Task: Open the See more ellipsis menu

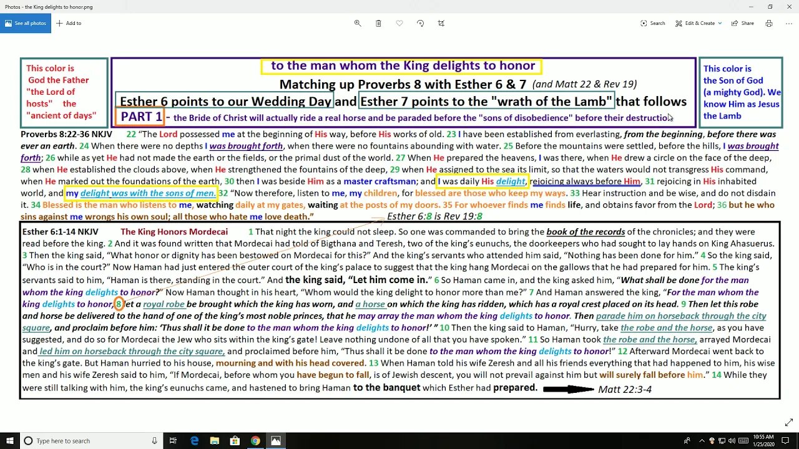Action: coord(788,23)
